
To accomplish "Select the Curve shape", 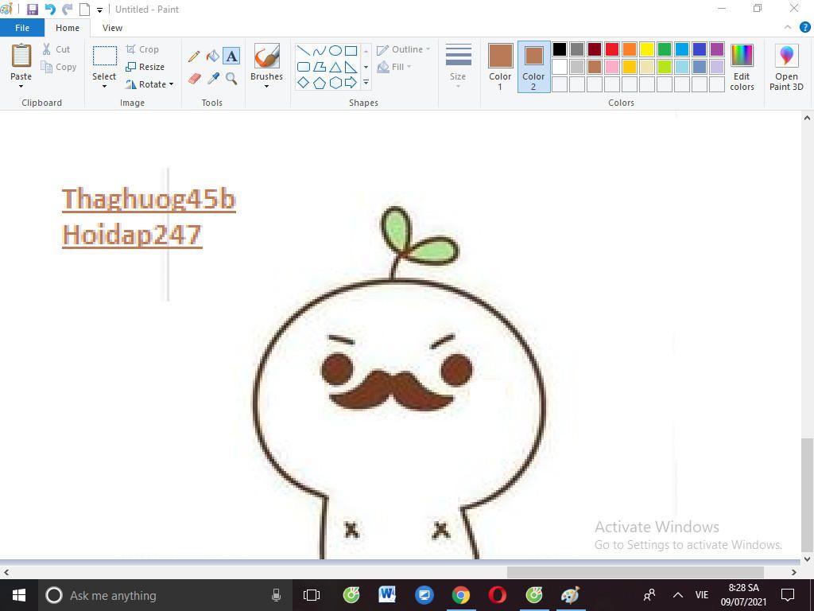I will [320, 51].
